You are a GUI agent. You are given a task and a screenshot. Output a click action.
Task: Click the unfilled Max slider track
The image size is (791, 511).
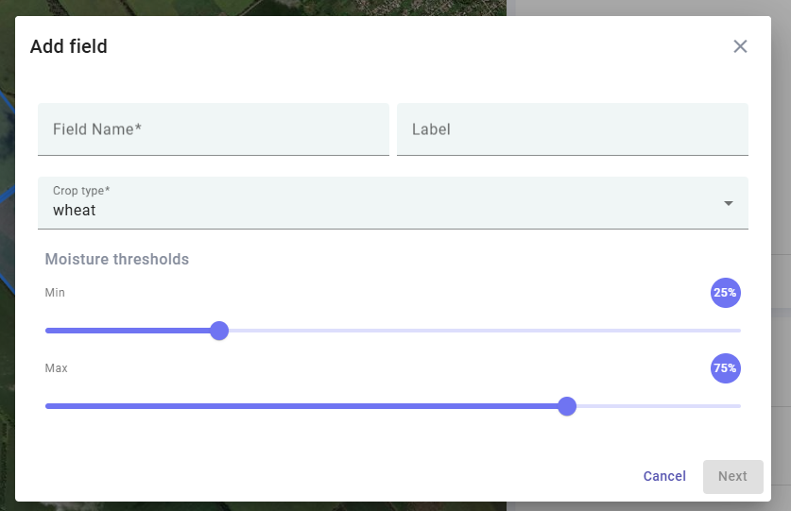pyautogui.click(x=654, y=406)
